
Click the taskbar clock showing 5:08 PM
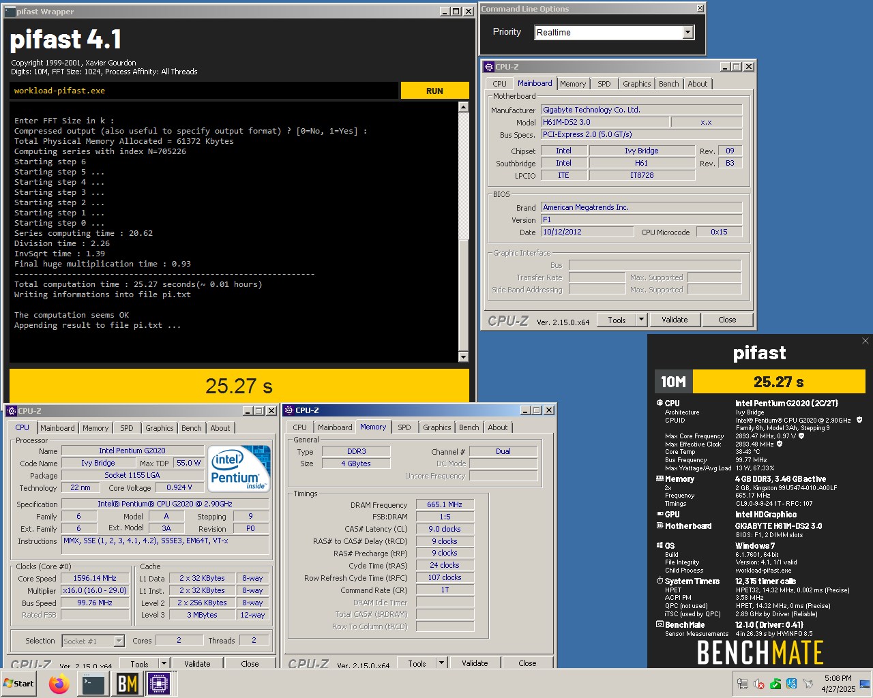838,684
